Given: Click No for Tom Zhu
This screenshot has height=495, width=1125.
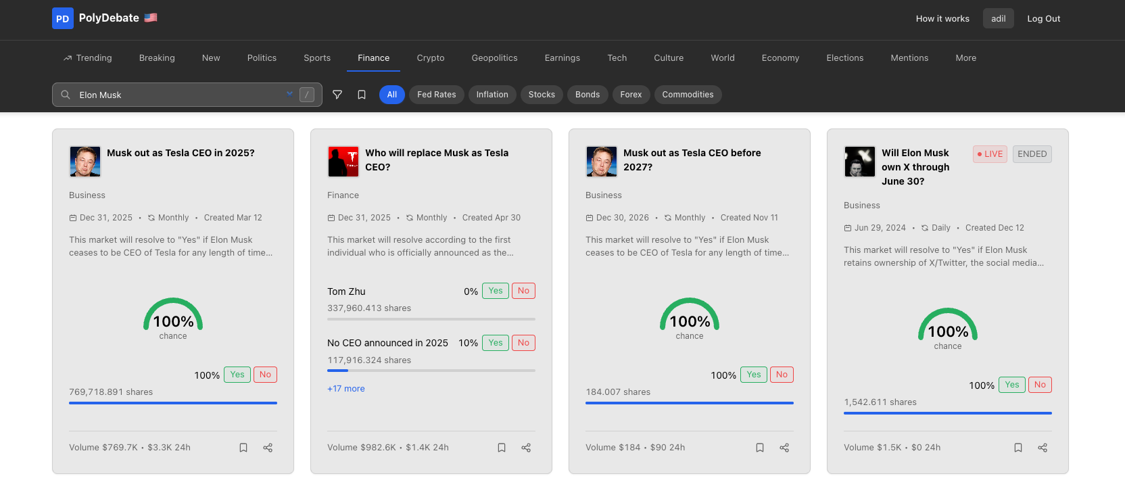Looking at the screenshot, I should pyautogui.click(x=523, y=291).
